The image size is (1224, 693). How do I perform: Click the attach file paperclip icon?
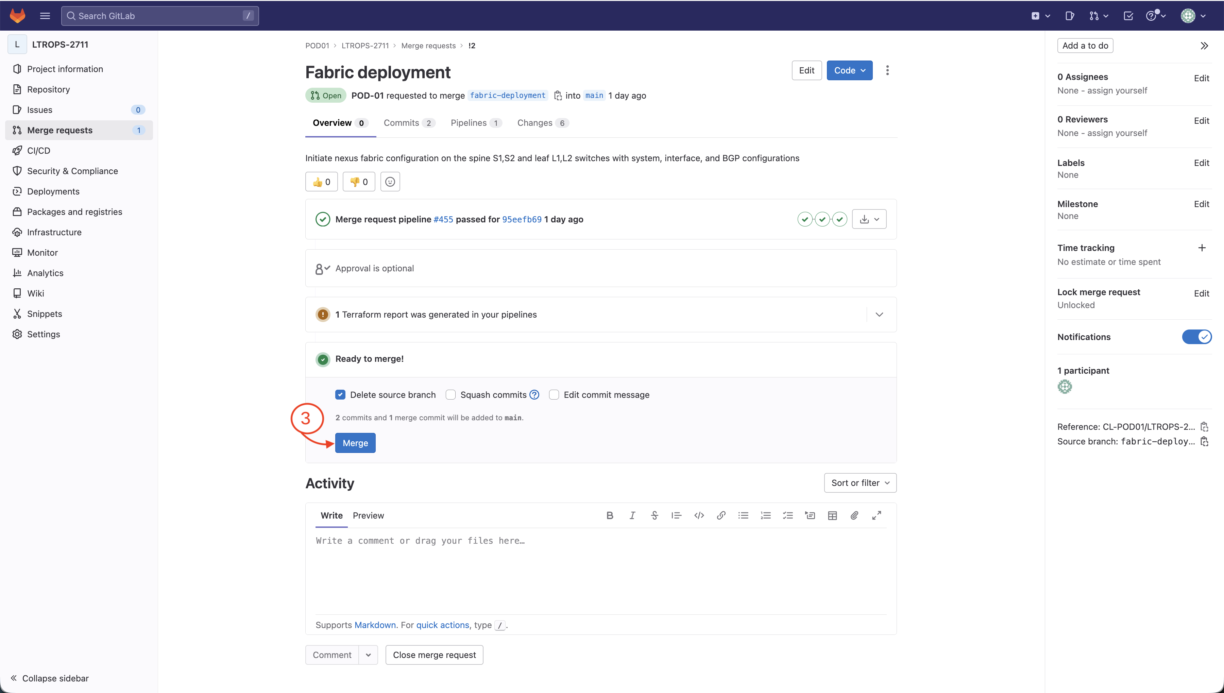pos(854,515)
